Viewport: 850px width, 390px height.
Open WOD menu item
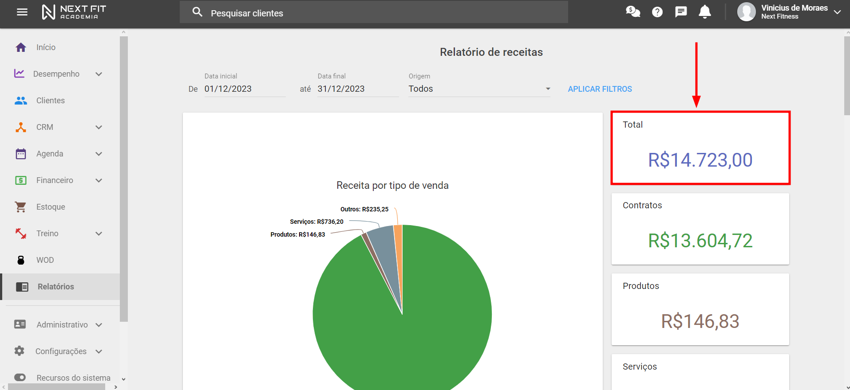point(45,260)
